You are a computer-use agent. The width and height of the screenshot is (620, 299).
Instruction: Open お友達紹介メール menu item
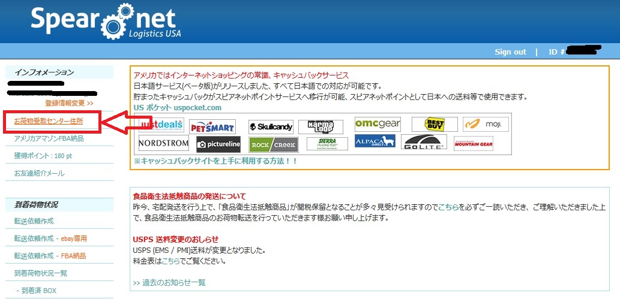[x=39, y=173]
